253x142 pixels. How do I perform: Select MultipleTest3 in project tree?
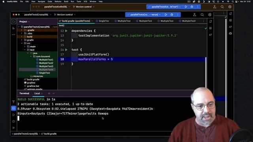pos(46,66)
